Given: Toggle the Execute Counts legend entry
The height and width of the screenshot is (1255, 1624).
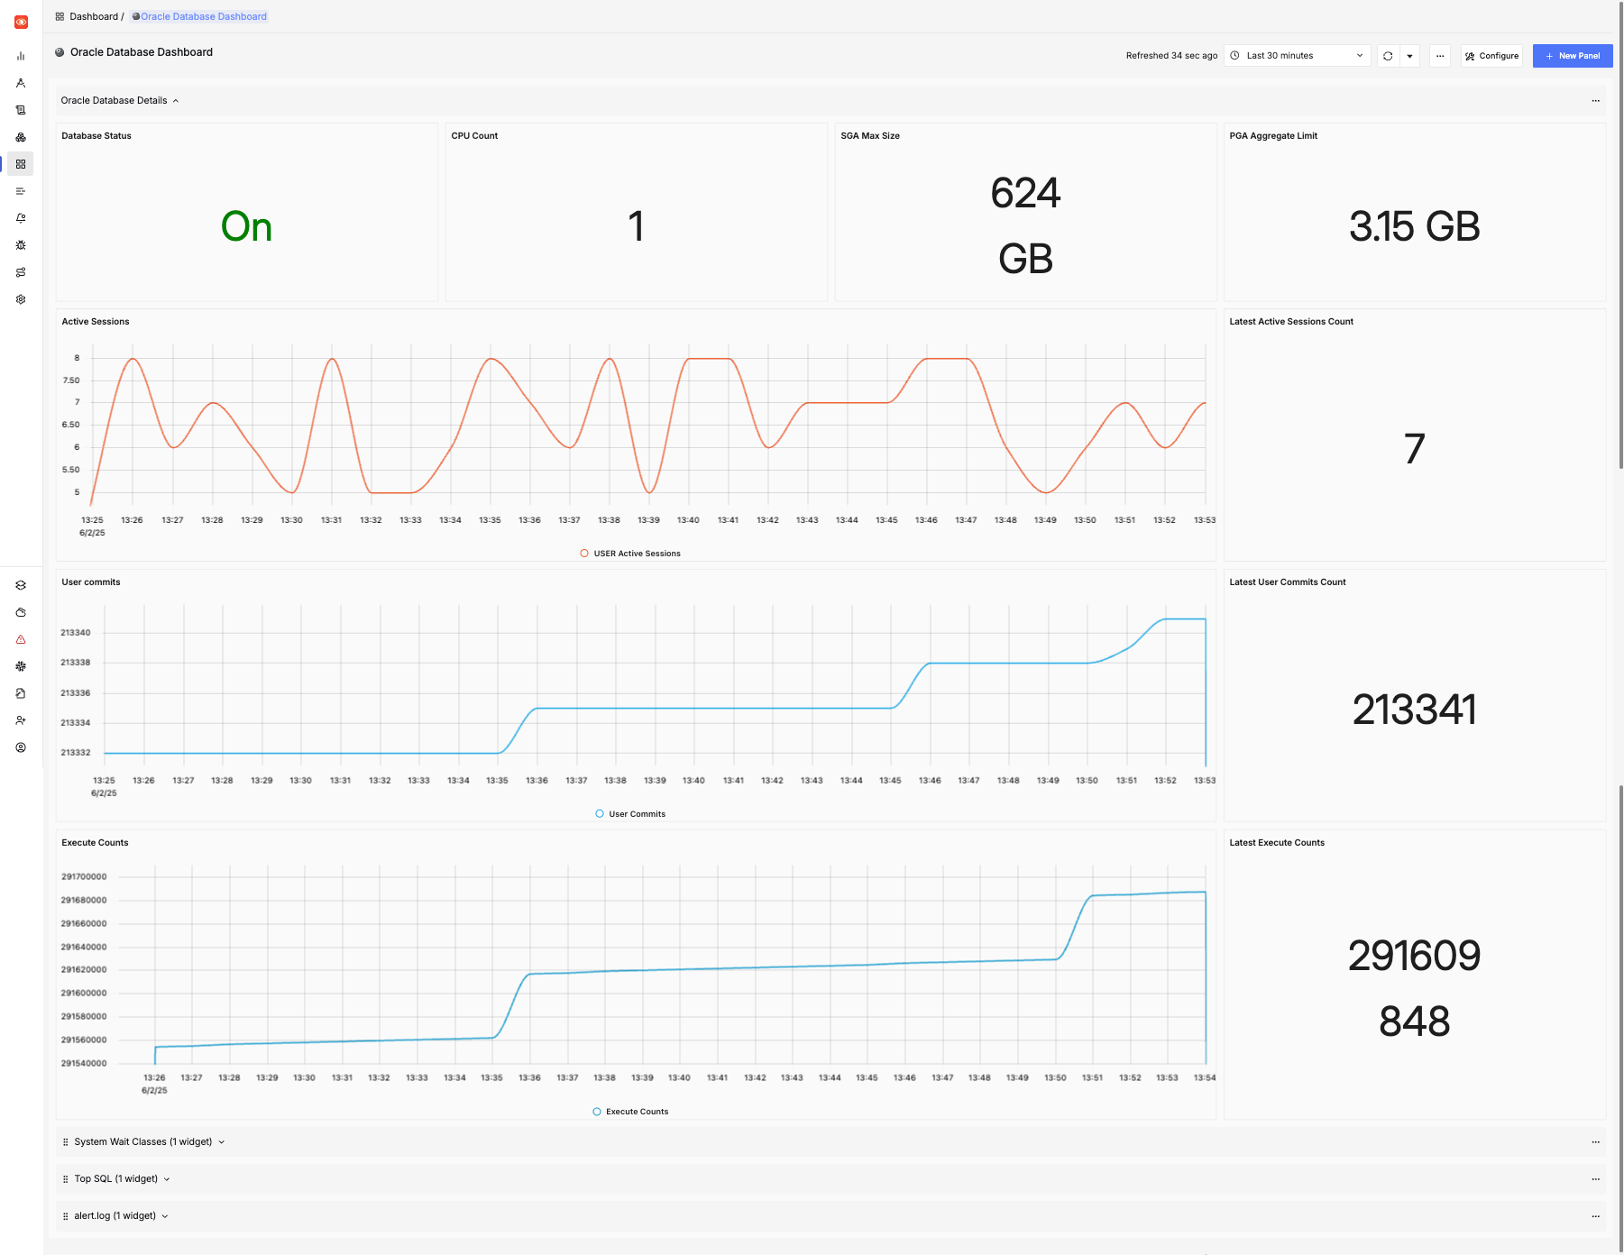Looking at the screenshot, I should 629,1112.
